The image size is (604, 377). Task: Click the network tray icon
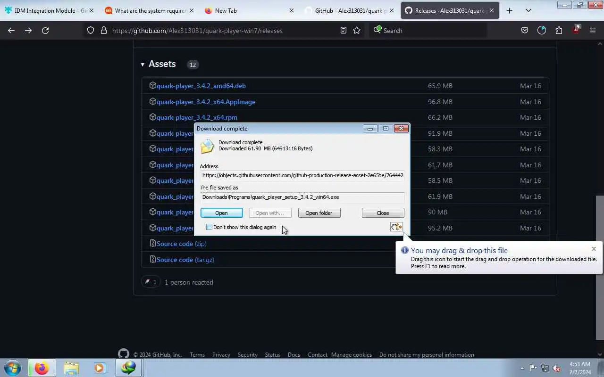coord(545,369)
